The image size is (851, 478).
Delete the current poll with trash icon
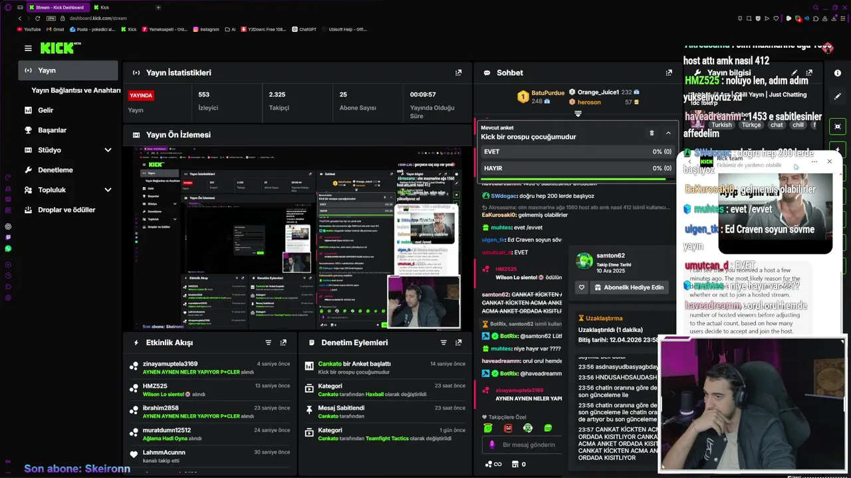pos(652,133)
